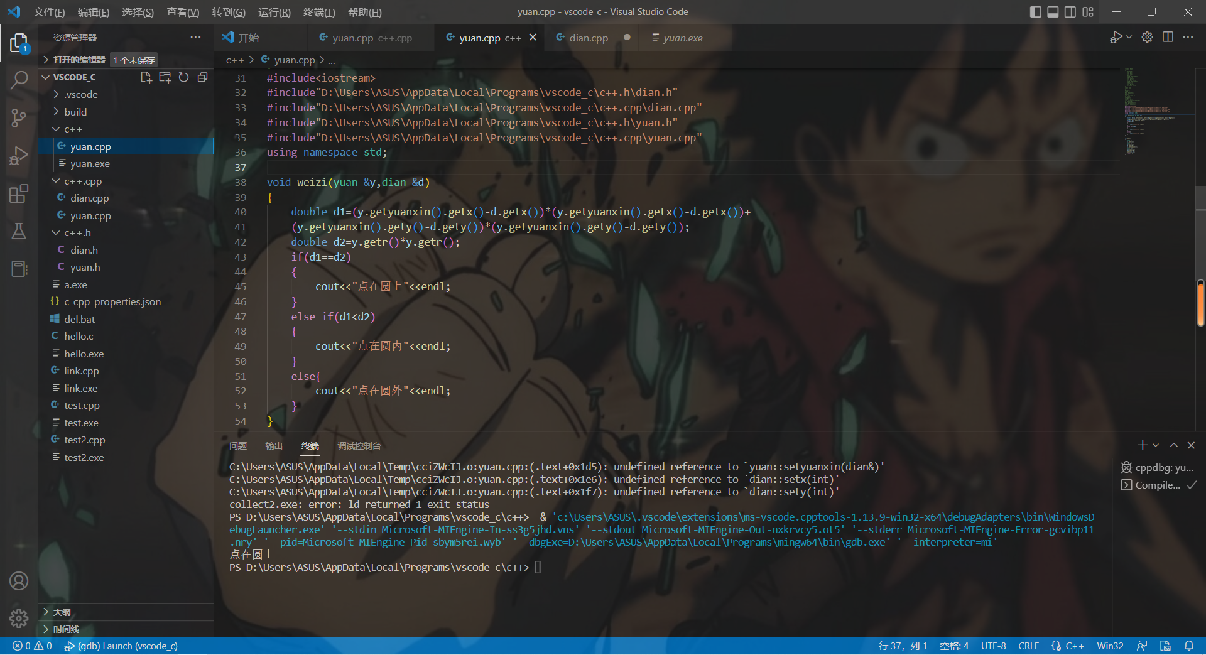Open the 文件(F) menu
This screenshot has height=655, width=1206.
pyautogui.click(x=49, y=12)
